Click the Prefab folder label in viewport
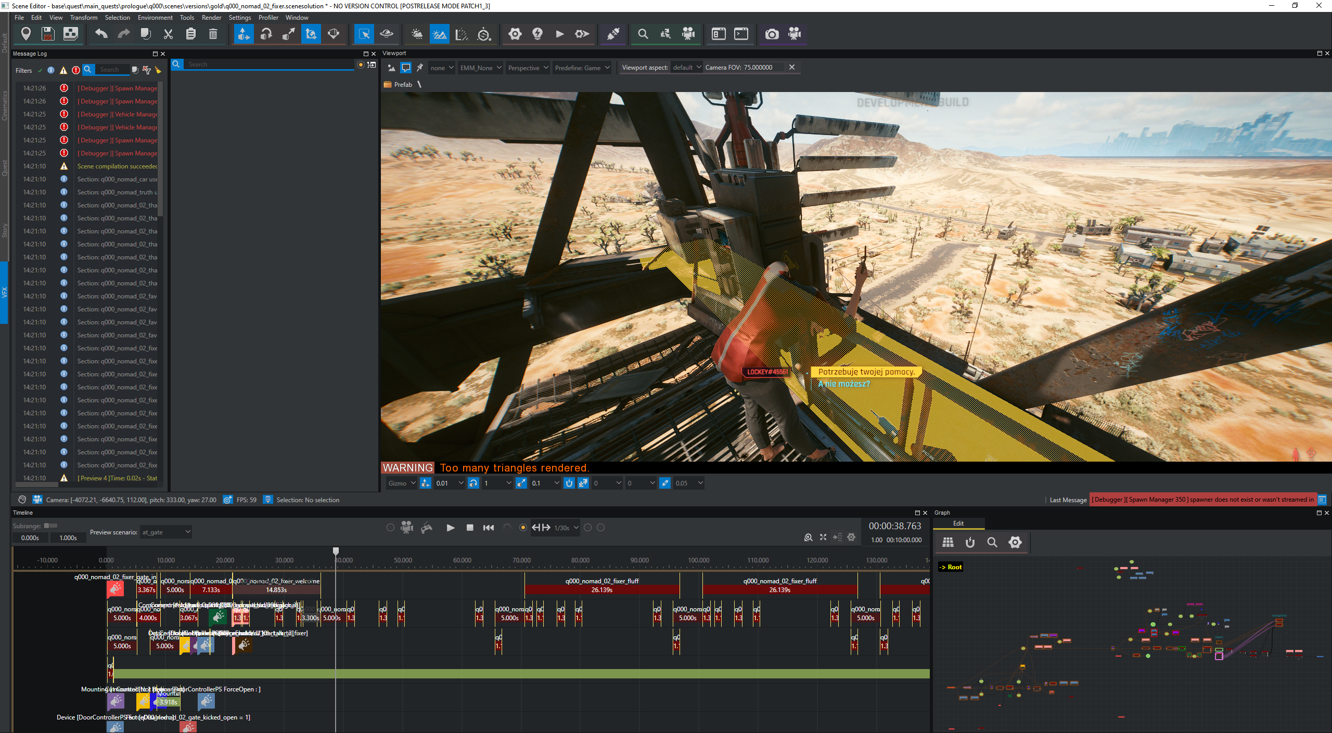This screenshot has height=733, width=1332. click(x=403, y=84)
